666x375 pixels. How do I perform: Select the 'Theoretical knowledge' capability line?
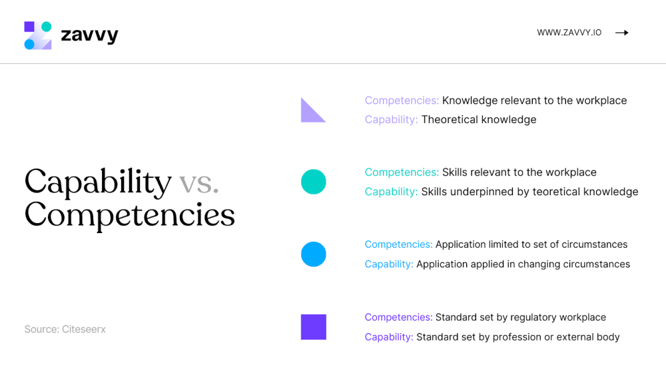[450, 120]
